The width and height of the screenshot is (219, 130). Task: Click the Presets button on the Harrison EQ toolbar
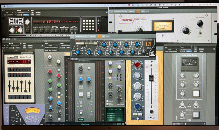[x=92, y=36]
